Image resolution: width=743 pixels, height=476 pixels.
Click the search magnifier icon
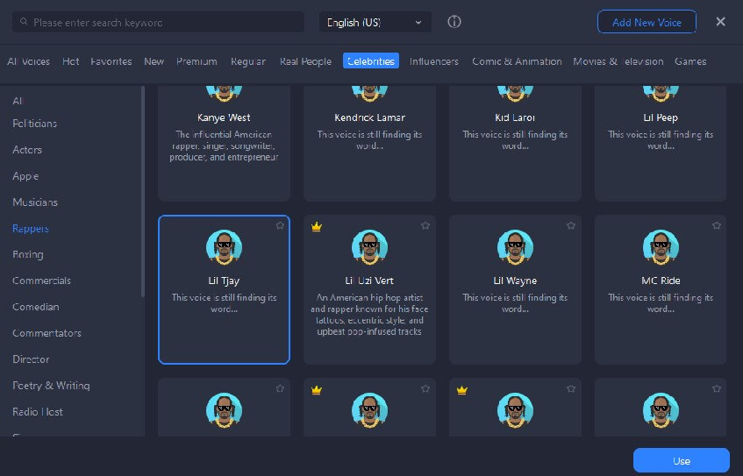(24, 22)
